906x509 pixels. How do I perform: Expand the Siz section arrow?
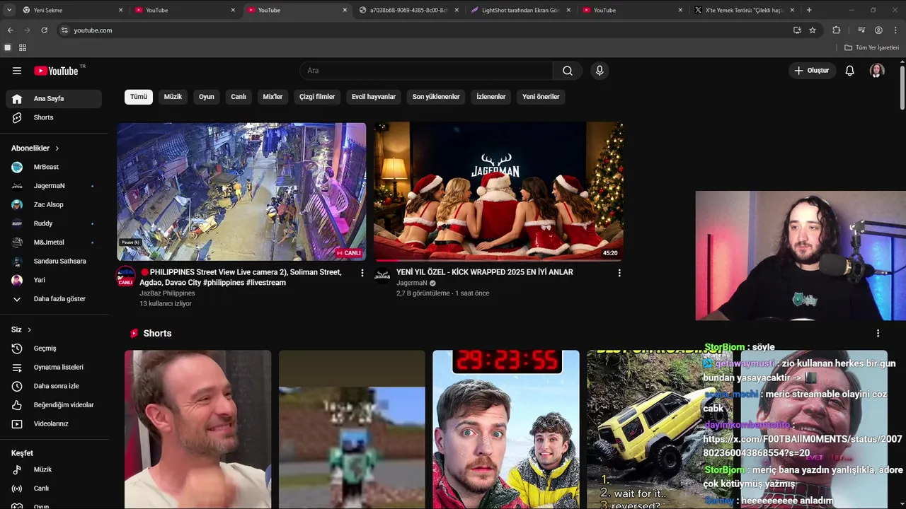[x=29, y=330]
